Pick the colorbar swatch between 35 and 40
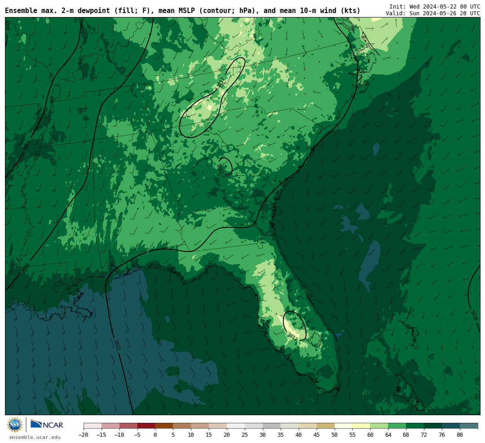The image size is (485, 443). coord(290,426)
